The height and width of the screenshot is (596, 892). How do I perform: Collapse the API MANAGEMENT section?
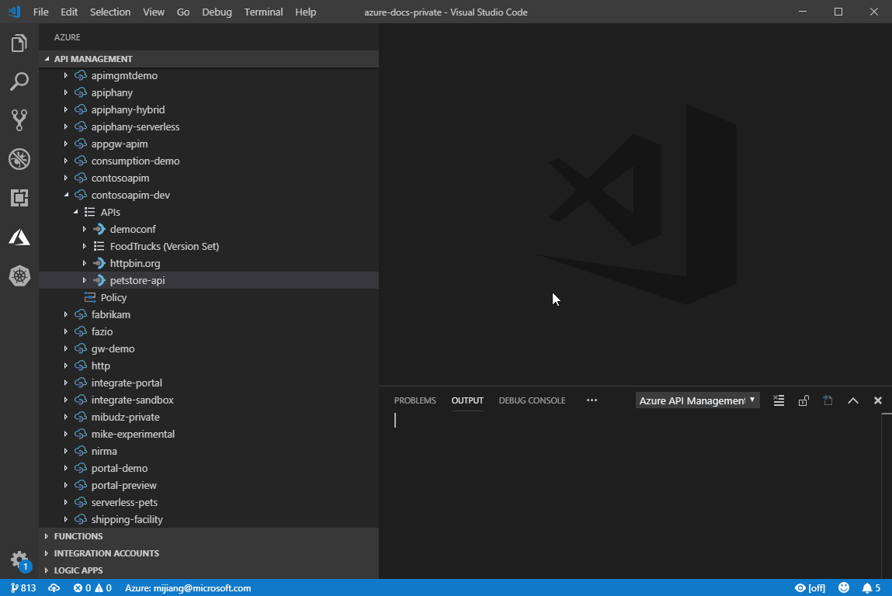pyautogui.click(x=47, y=58)
